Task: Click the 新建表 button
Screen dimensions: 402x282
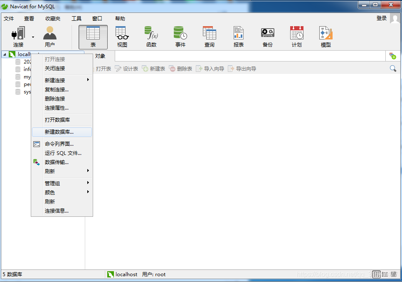Action: pos(153,69)
